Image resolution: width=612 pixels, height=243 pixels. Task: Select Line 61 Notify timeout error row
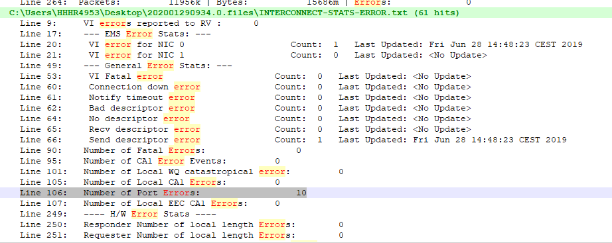(x=246, y=97)
